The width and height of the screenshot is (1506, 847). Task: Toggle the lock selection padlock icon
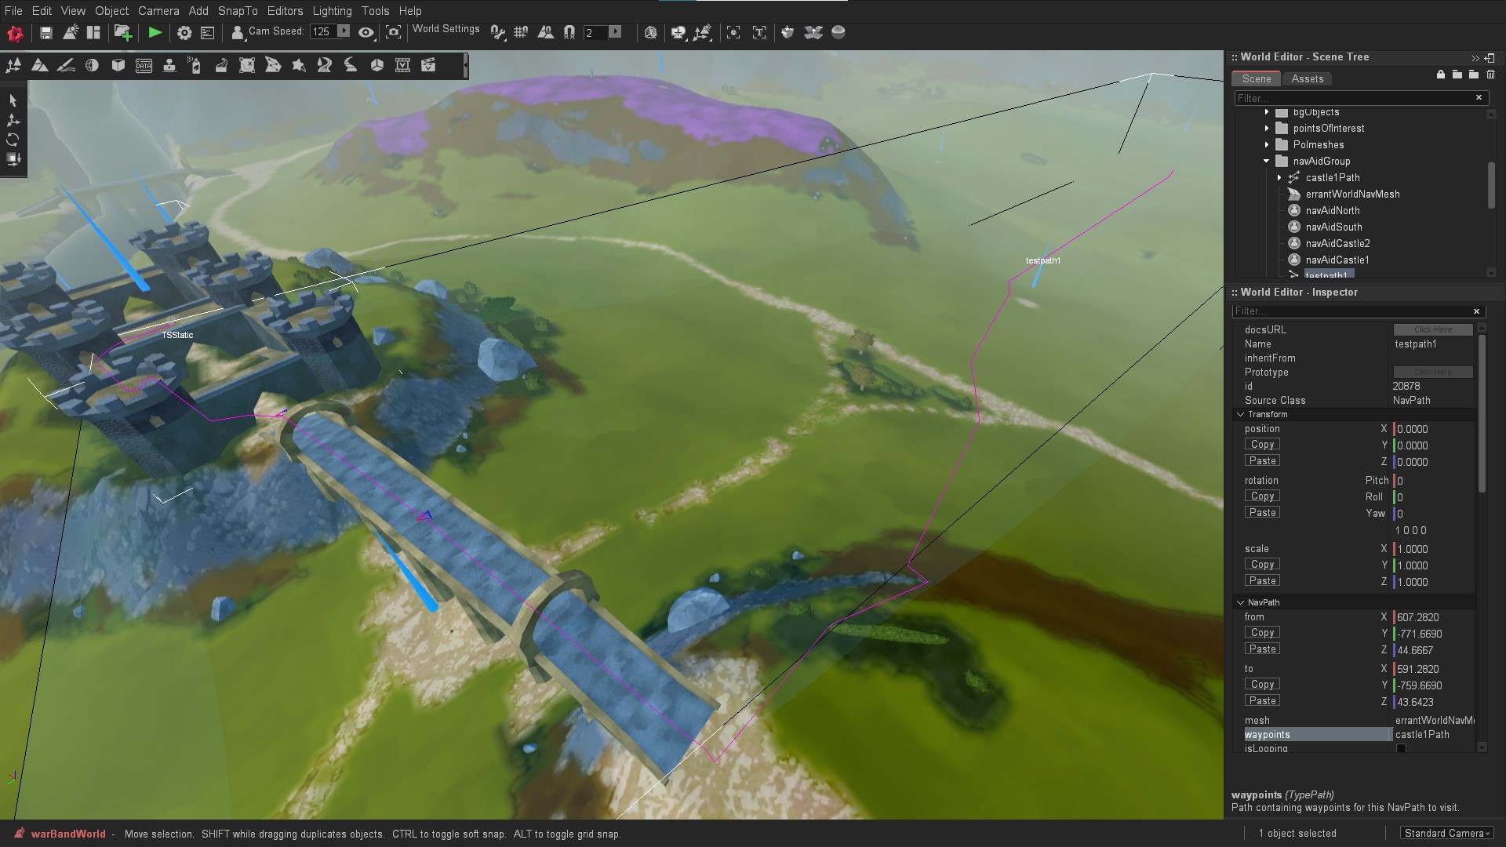point(1441,75)
